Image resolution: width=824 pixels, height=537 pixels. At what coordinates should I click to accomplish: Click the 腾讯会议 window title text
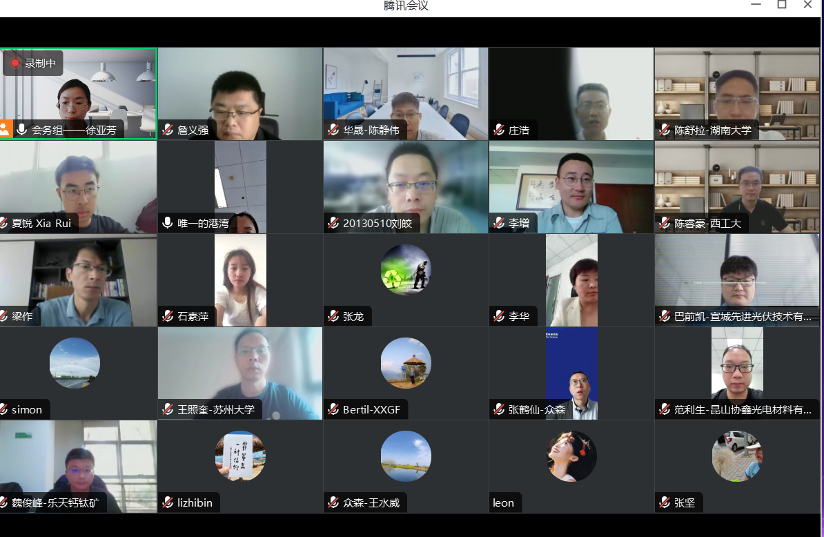[x=406, y=6]
